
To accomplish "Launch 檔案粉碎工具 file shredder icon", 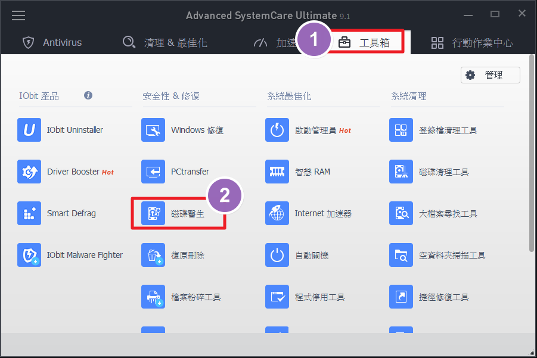I will point(153,297).
